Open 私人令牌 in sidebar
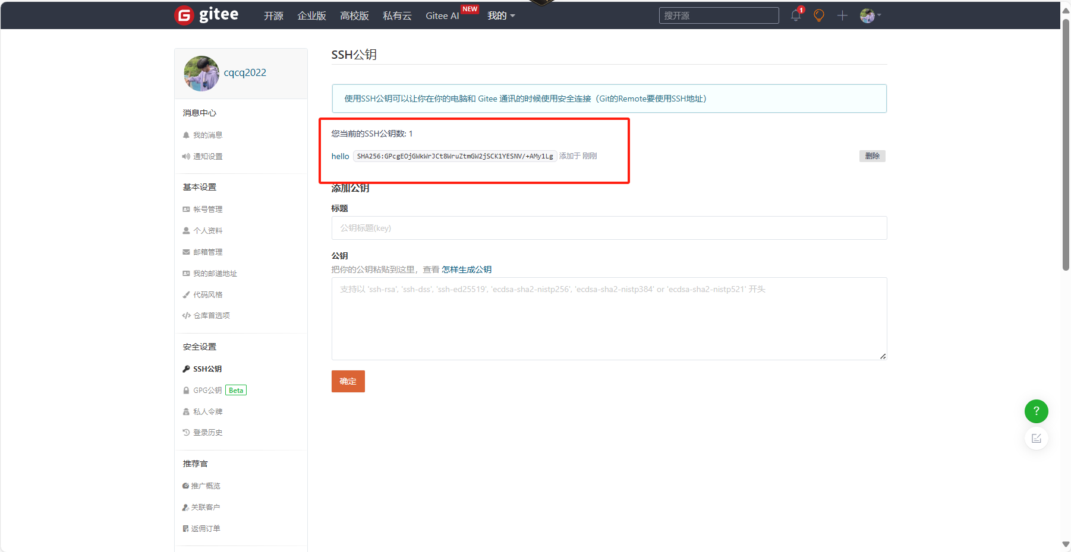This screenshot has height=552, width=1071. pos(208,412)
